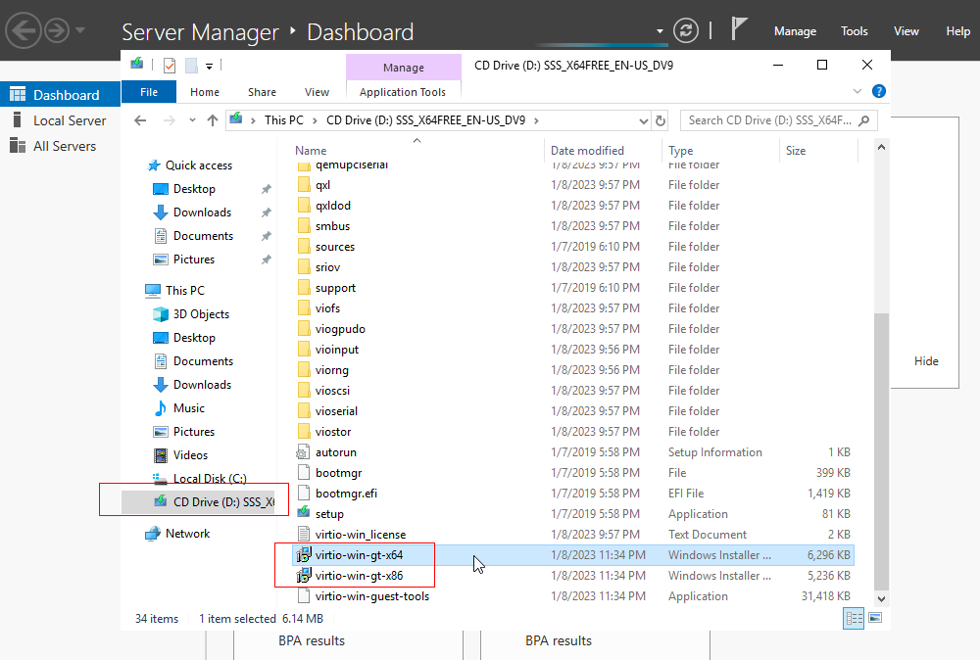Go up one folder level
980x660 pixels.
pyautogui.click(x=213, y=120)
